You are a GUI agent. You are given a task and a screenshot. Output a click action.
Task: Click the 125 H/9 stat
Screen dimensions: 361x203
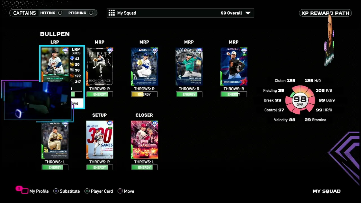[x=312, y=81]
